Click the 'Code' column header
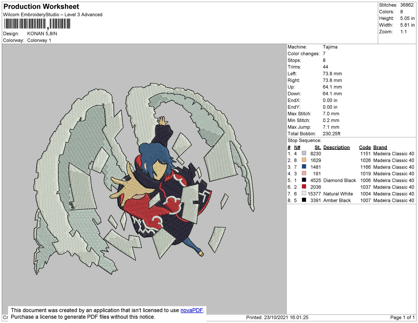 (365, 147)
